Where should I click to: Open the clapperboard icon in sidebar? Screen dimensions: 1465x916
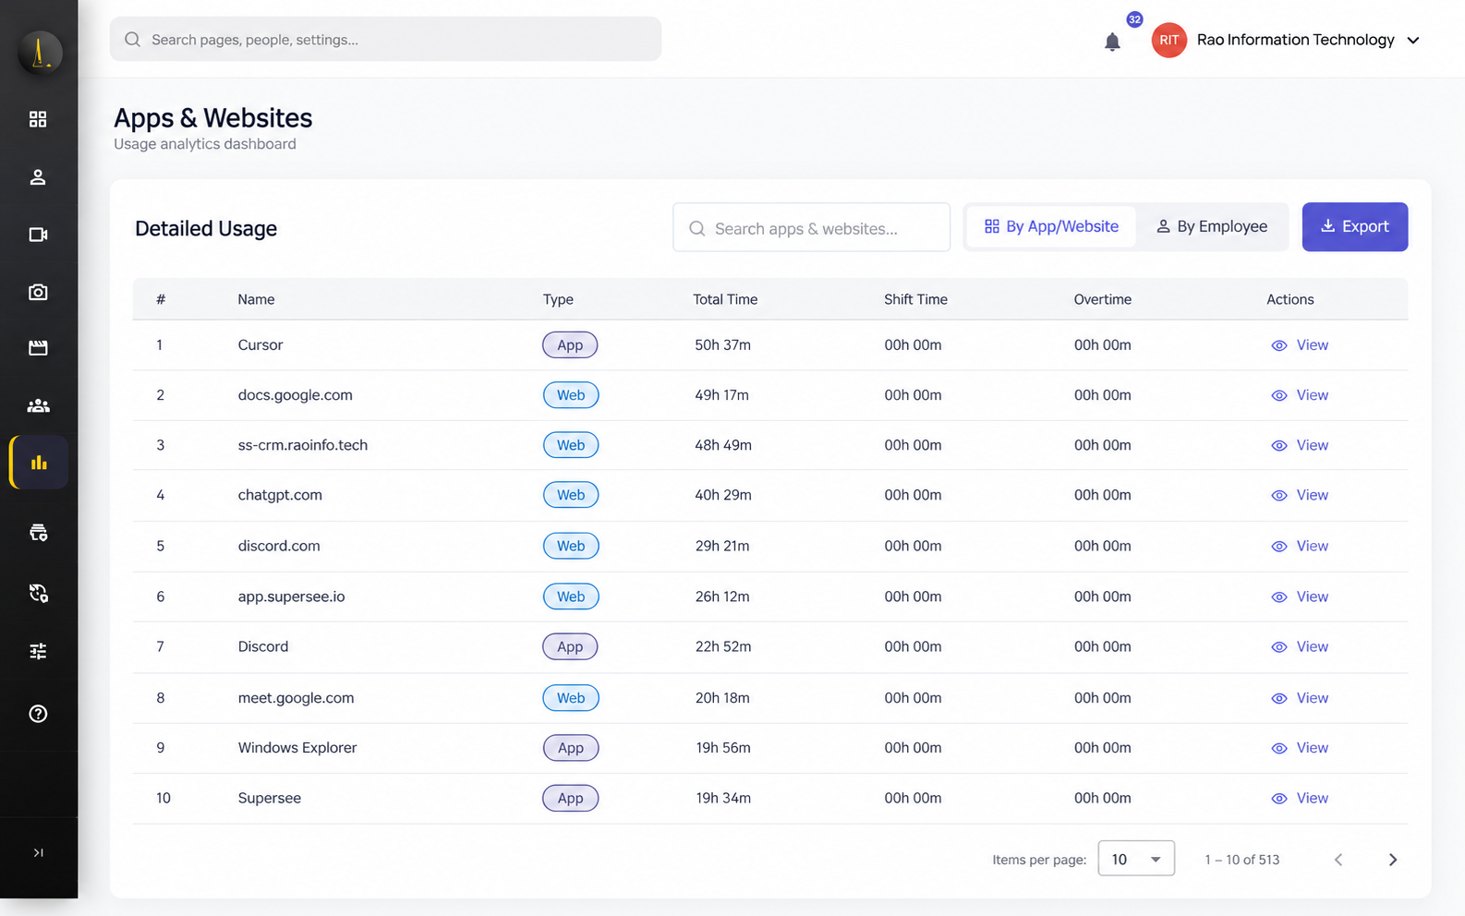(38, 348)
